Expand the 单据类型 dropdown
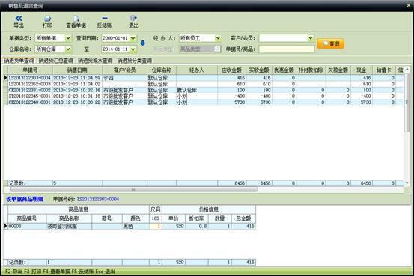The height and width of the screenshot is (276, 414). 68,38
